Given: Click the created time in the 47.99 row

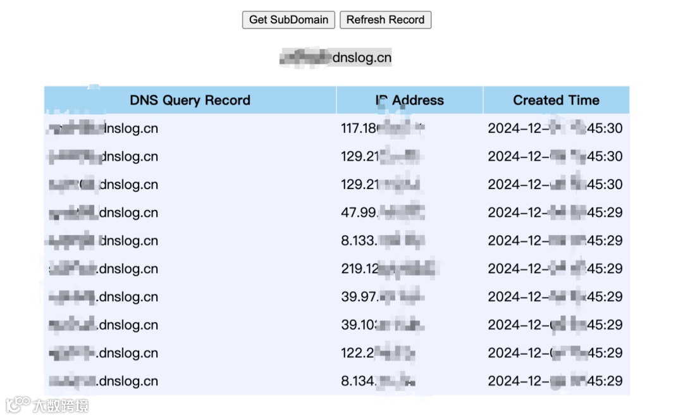Looking at the screenshot, I should pyautogui.click(x=555, y=212).
